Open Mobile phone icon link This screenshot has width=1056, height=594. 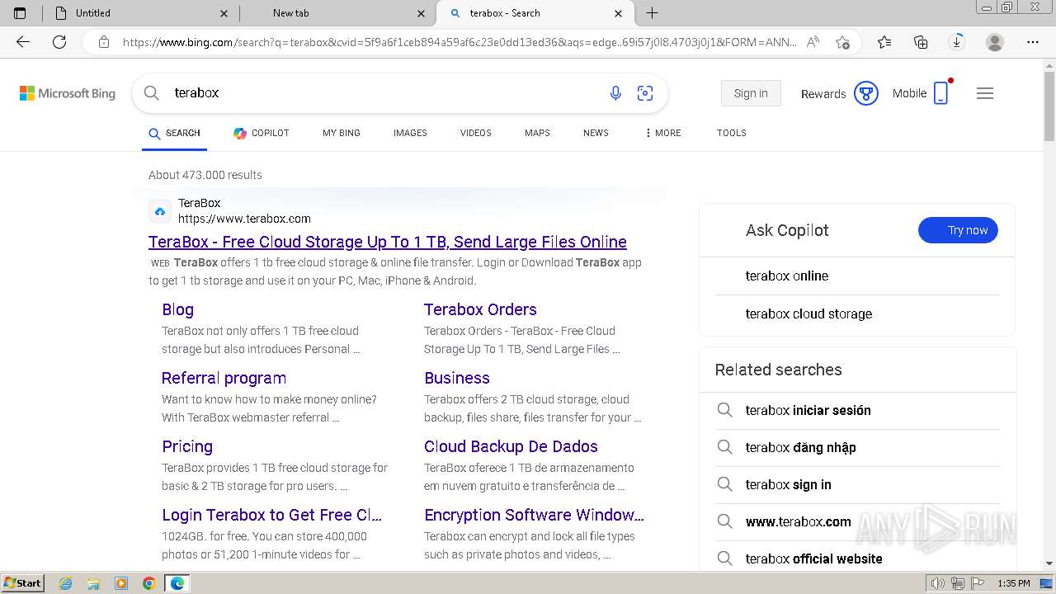pos(940,93)
